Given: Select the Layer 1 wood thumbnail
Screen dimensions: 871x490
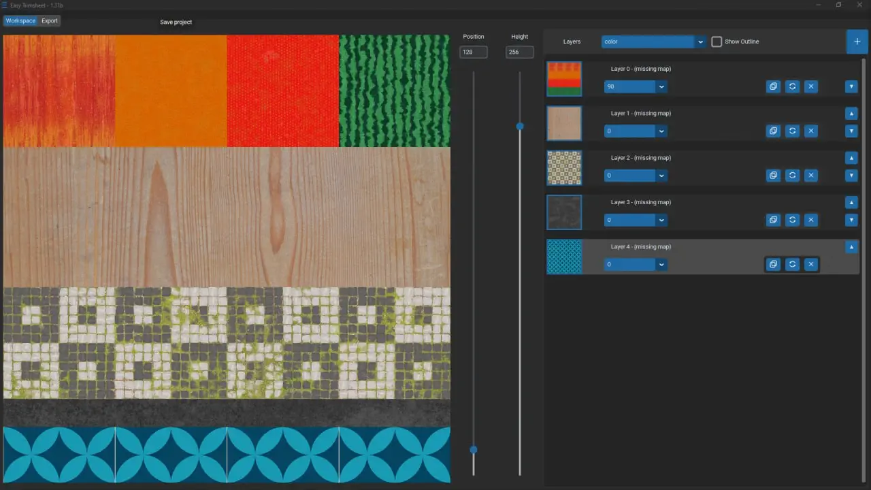Looking at the screenshot, I should click(x=564, y=123).
